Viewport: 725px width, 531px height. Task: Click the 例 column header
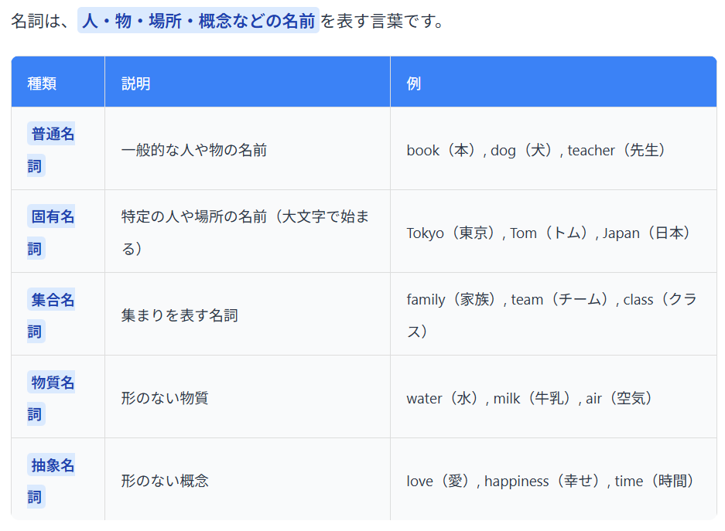(414, 83)
